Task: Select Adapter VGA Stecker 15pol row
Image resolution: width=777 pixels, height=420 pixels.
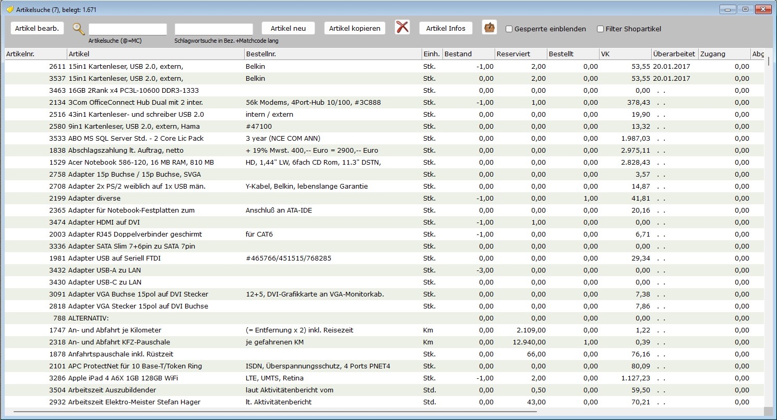Action: [385, 306]
